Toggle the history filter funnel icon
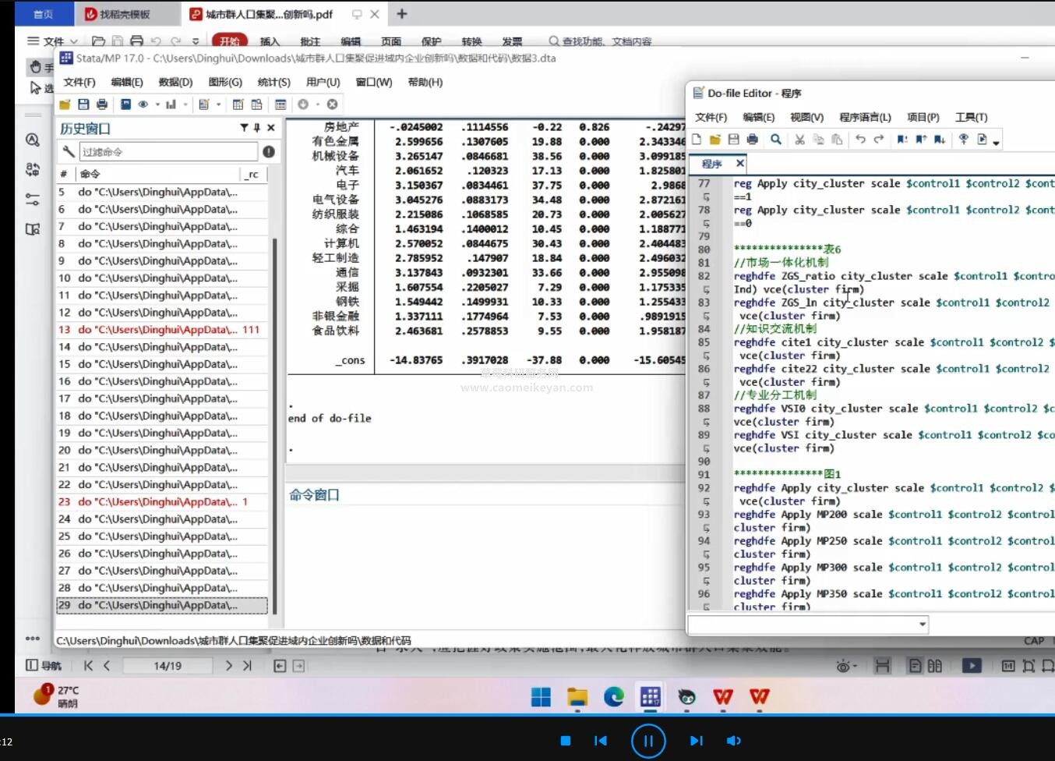This screenshot has height=761, width=1055. (244, 128)
